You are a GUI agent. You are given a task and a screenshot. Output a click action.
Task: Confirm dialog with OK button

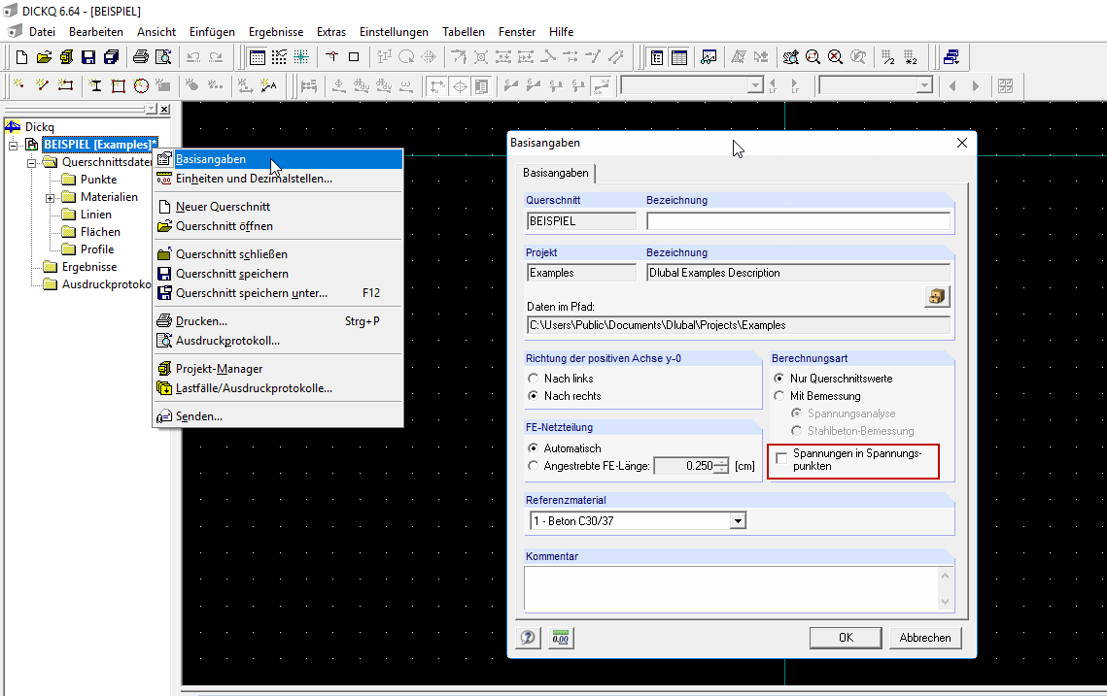(x=846, y=638)
